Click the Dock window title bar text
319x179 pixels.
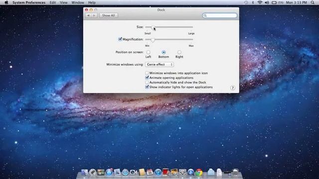[161, 10]
